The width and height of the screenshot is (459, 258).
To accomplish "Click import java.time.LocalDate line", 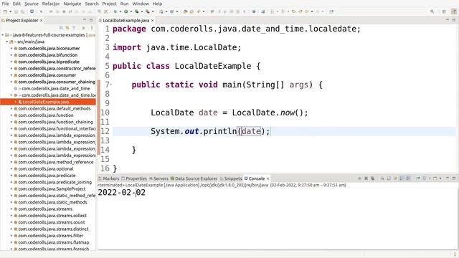I will coord(177,47).
